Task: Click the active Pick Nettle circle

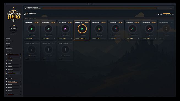Action: click(82, 29)
